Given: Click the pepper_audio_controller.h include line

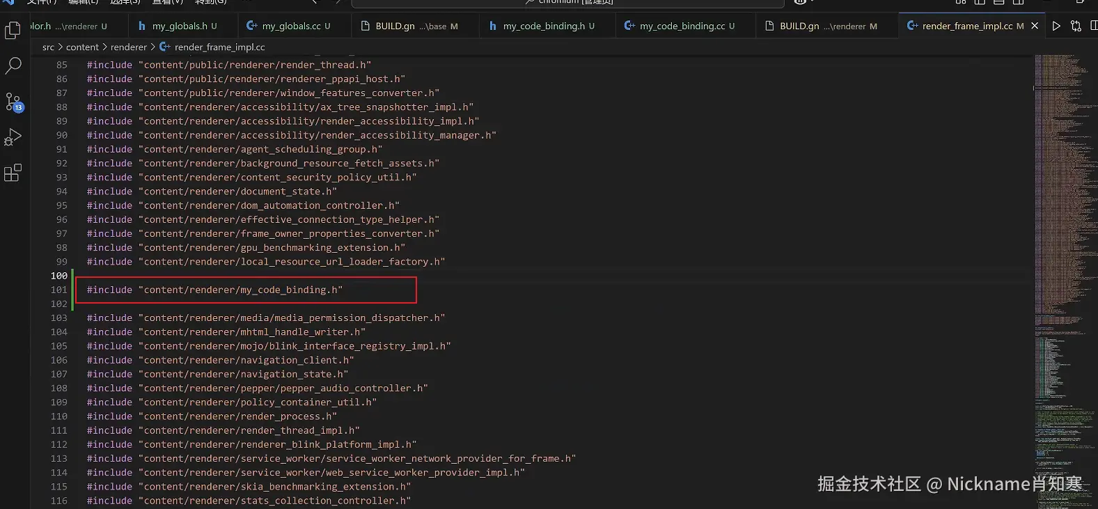Looking at the screenshot, I should (x=258, y=388).
